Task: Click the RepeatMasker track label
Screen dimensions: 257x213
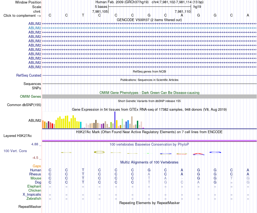Action: pyautogui.click(x=30, y=207)
